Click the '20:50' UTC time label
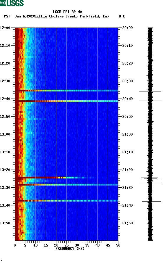163x264 pixels. coord(128,117)
